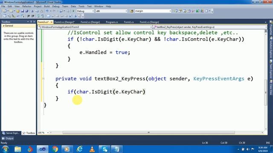Select the bottom Toolbox panel tab
The height and width of the screenshot is (153, 273).
click(x=29, y=133)
